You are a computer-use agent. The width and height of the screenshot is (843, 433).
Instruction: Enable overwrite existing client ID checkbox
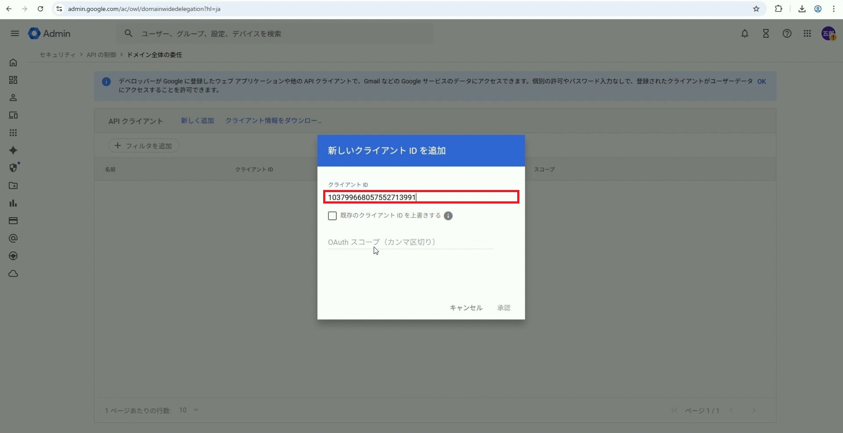(x=332, y=216)
